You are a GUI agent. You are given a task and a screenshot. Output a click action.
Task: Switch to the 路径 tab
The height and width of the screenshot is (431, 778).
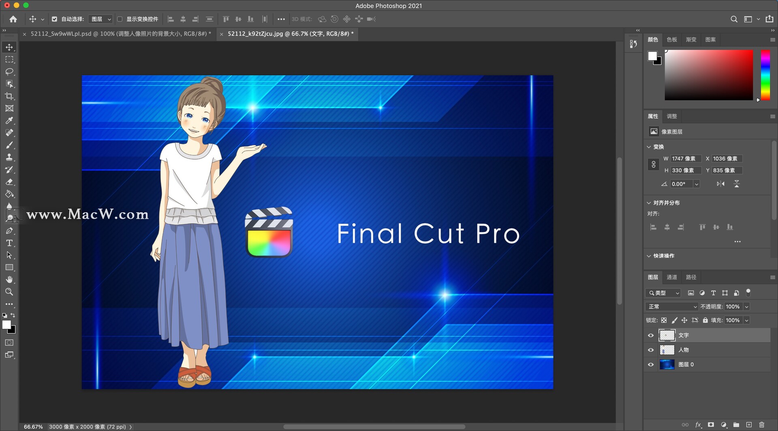pos(691,277)
